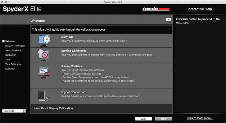
Task: Click Reset Contrast to default settings line
Action: click(x=81, y=74)
